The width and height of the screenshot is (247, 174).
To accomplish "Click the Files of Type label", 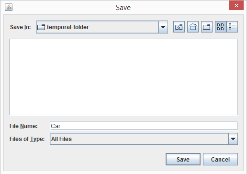I will click(27, 139).
